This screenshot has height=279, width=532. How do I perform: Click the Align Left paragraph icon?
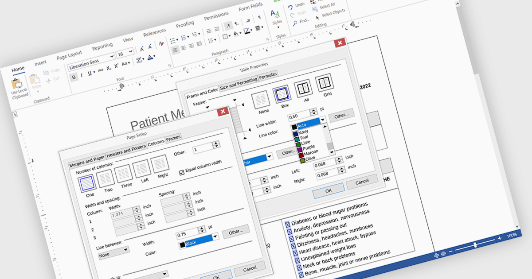(176, 50)
